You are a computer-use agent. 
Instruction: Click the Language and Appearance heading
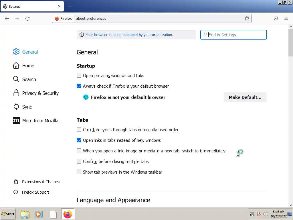point(113,200)
